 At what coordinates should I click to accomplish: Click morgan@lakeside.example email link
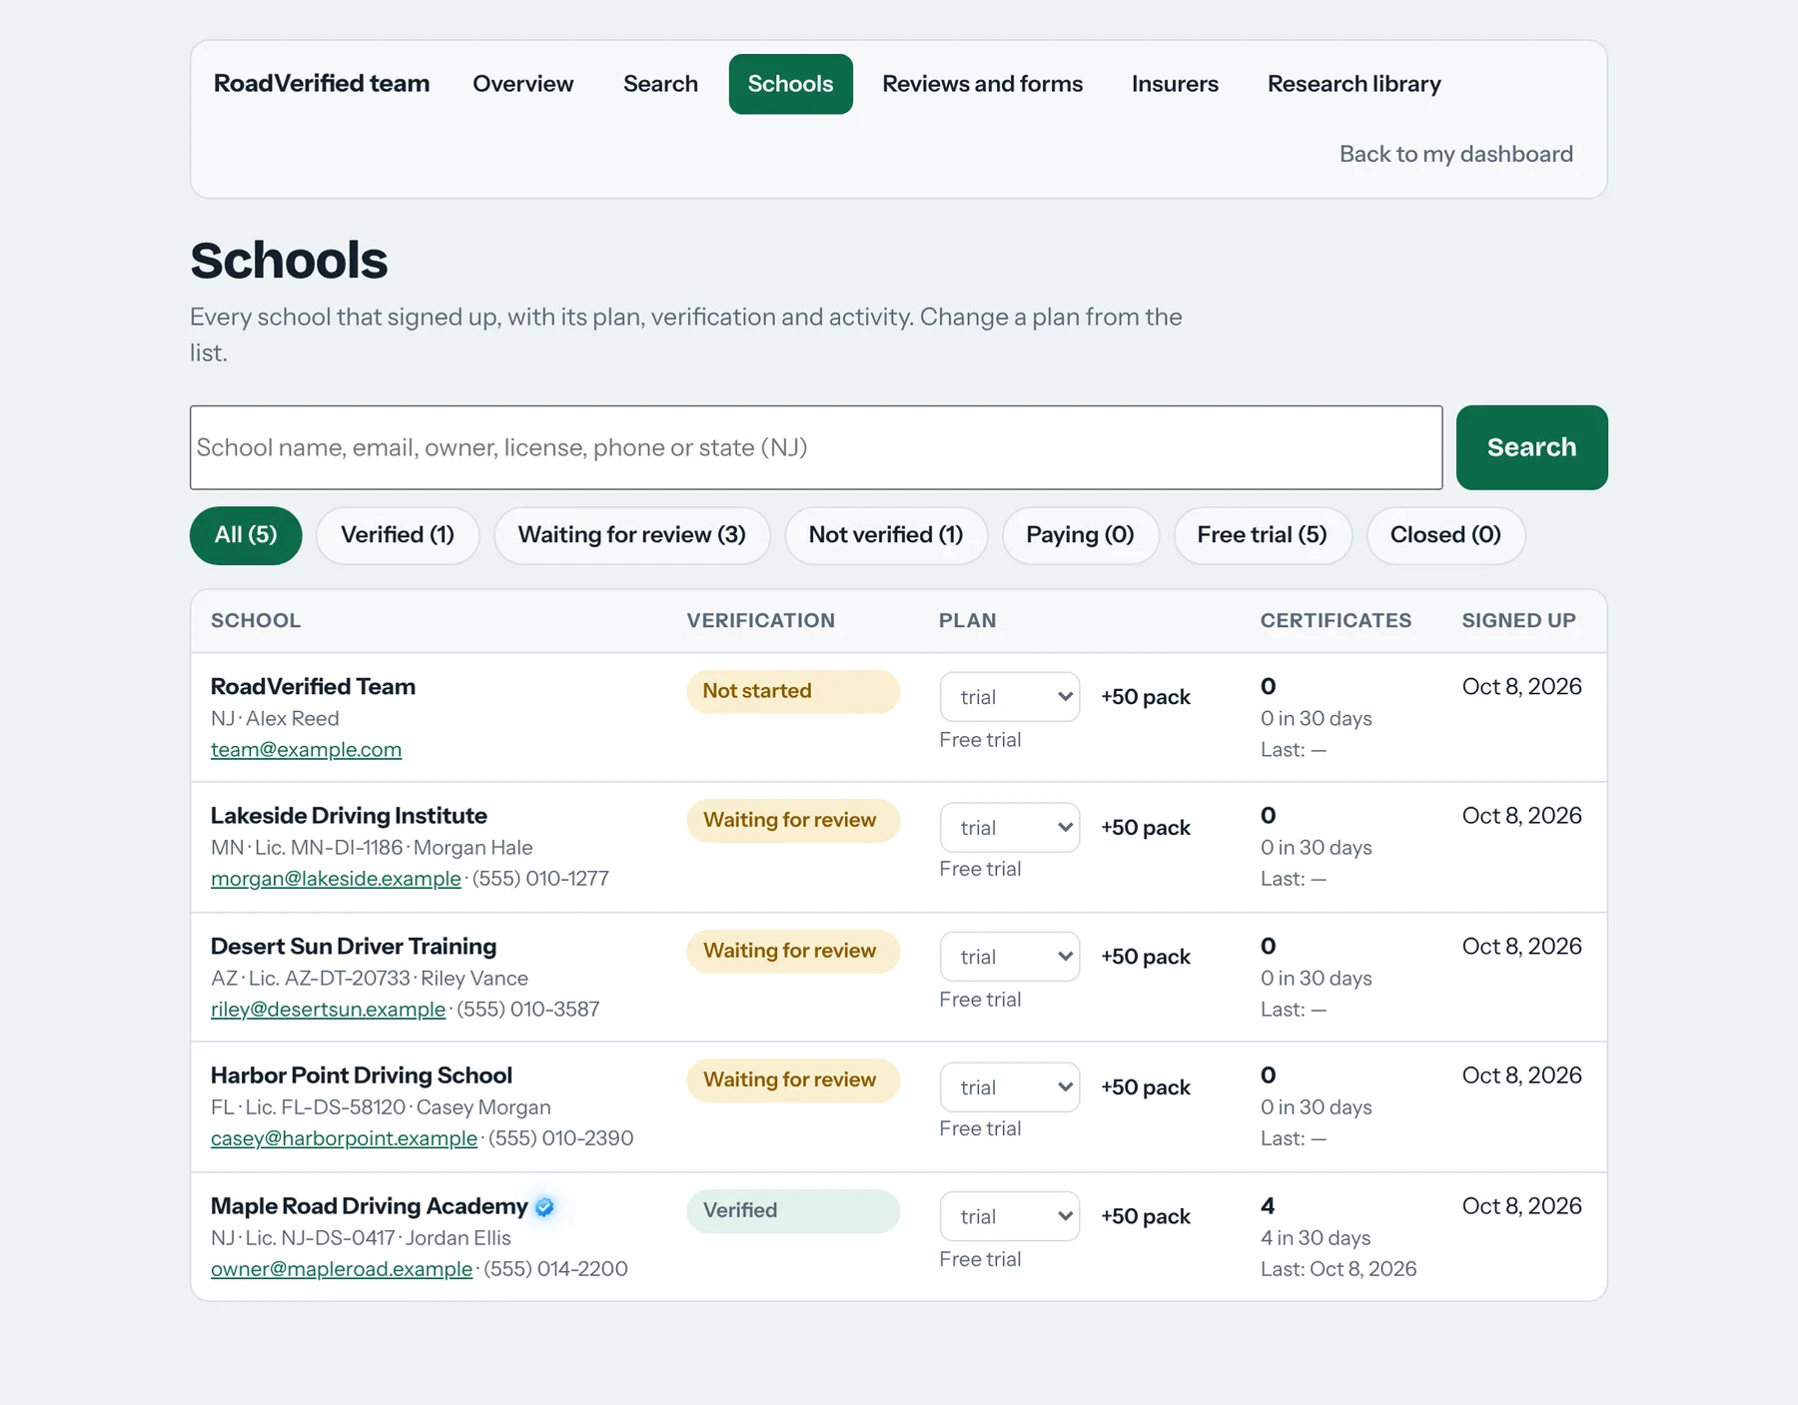coord(336,879)
